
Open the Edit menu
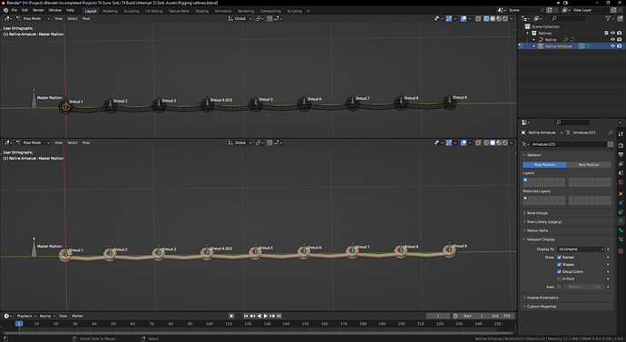pyautogui.click(x=24, y=10)
